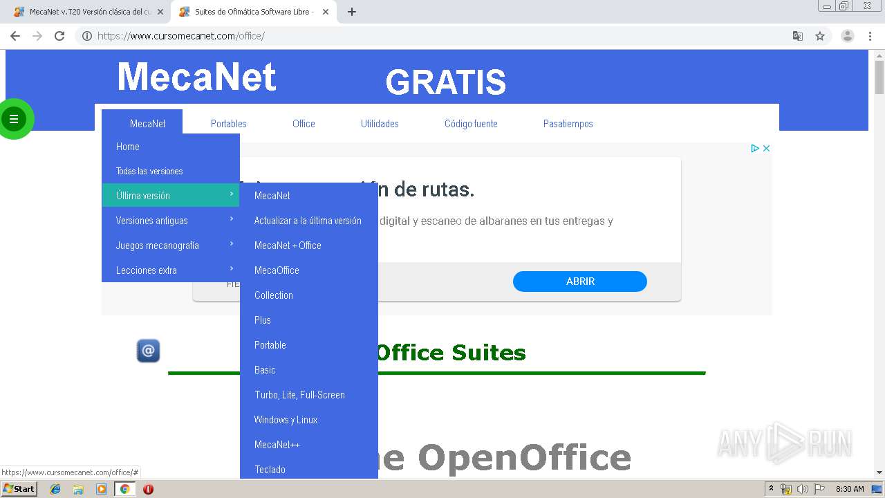Close the MecaNet v.T20 tab
The width and height of the screenshot is (885, 498).
pyautogui.click(x=160, y=12)
